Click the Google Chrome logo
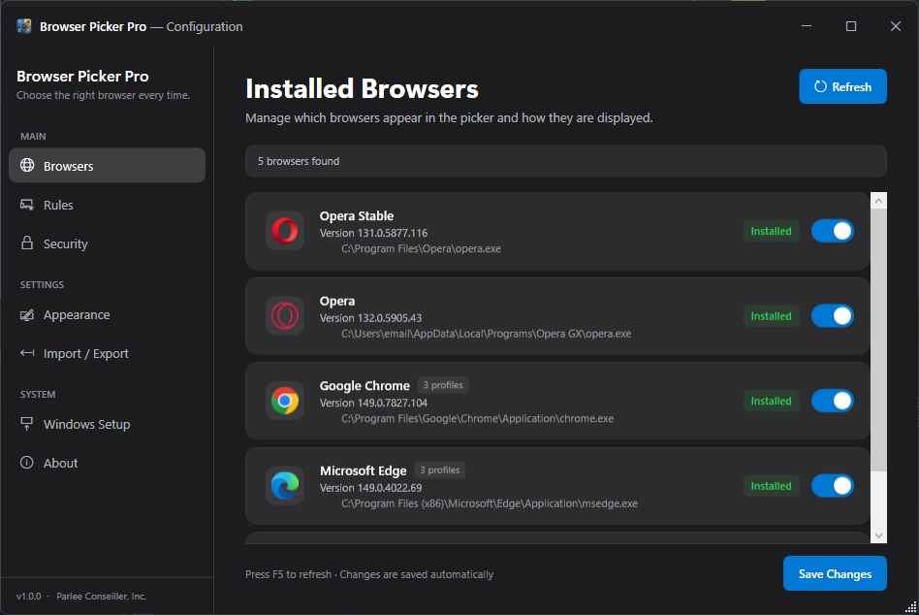Screen dimensions: 919x615 click(285, 401)
